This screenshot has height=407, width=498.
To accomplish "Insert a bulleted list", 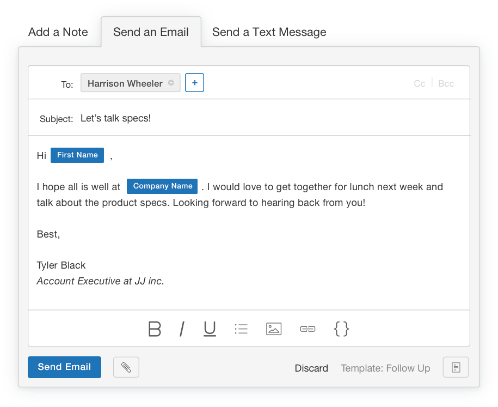I will click(x=241, y=329).
